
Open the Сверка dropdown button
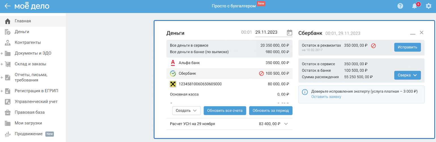[407, 75]
